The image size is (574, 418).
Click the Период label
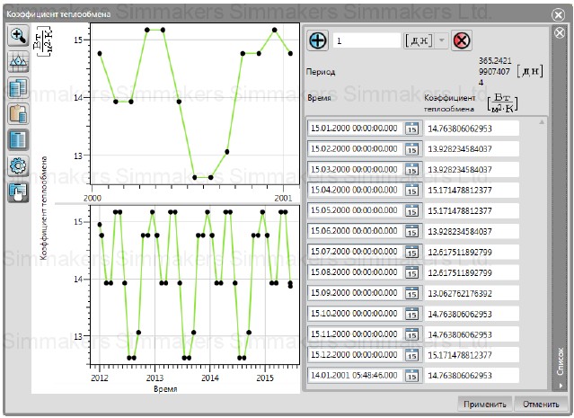pyautogui.click(x=321, y=72)
